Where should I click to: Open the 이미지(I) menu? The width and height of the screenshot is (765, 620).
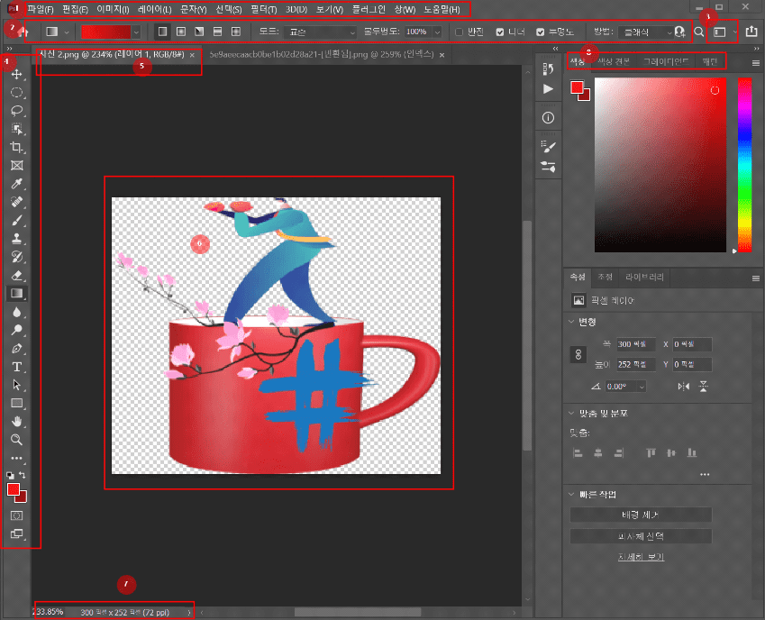pyautogui.click(x=113, y=9)
